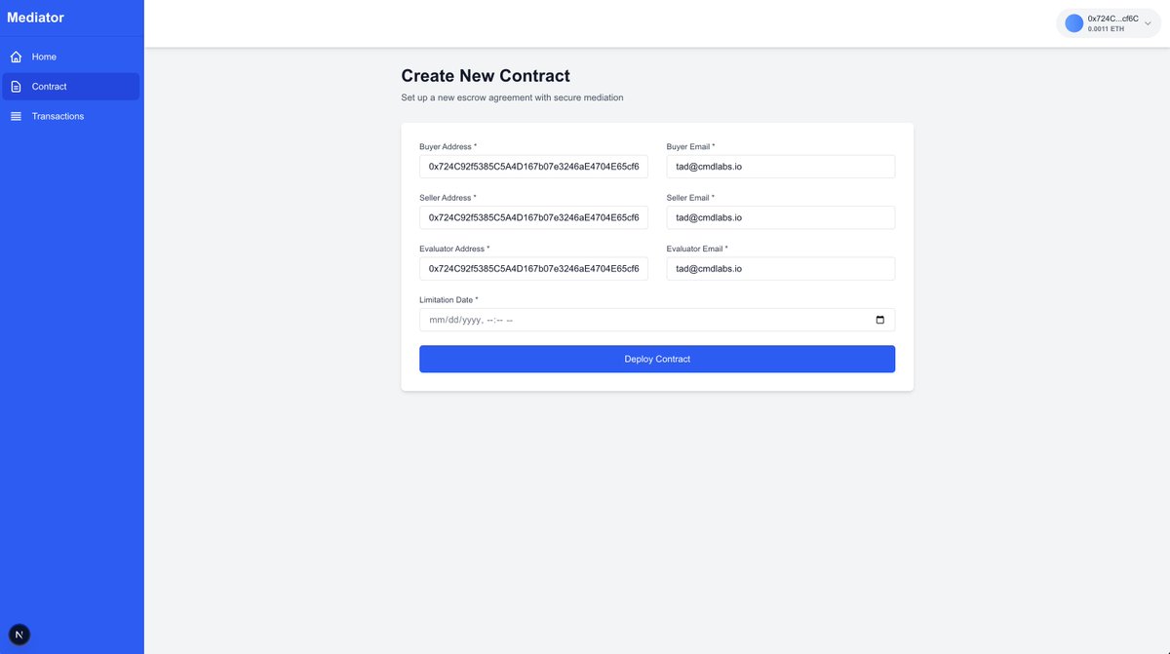Open the Limitation Date picker
The width and height of the screenshot is (1170, 654).
pos(657,319)
